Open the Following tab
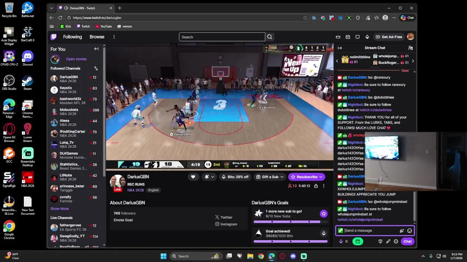Image resolution: width=467 pixels, height=262 pixels. pos(72,37)
